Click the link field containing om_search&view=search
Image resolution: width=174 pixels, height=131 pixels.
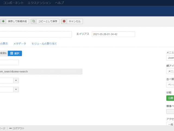(41, 72)
